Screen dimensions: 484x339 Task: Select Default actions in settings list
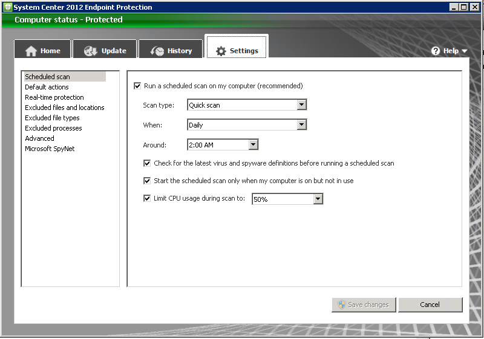coord(47,87)
